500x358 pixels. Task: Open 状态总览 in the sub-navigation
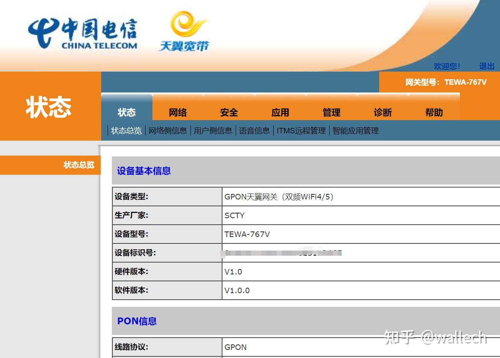pyautogui.click(x=126, y=131)
